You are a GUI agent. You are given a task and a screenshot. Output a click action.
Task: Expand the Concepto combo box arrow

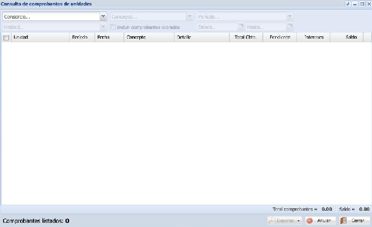190,16
